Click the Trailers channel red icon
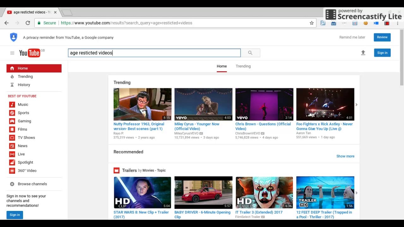 coord(116,171)
